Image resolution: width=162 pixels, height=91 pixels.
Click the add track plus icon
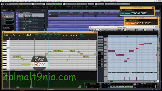point(43,10)
